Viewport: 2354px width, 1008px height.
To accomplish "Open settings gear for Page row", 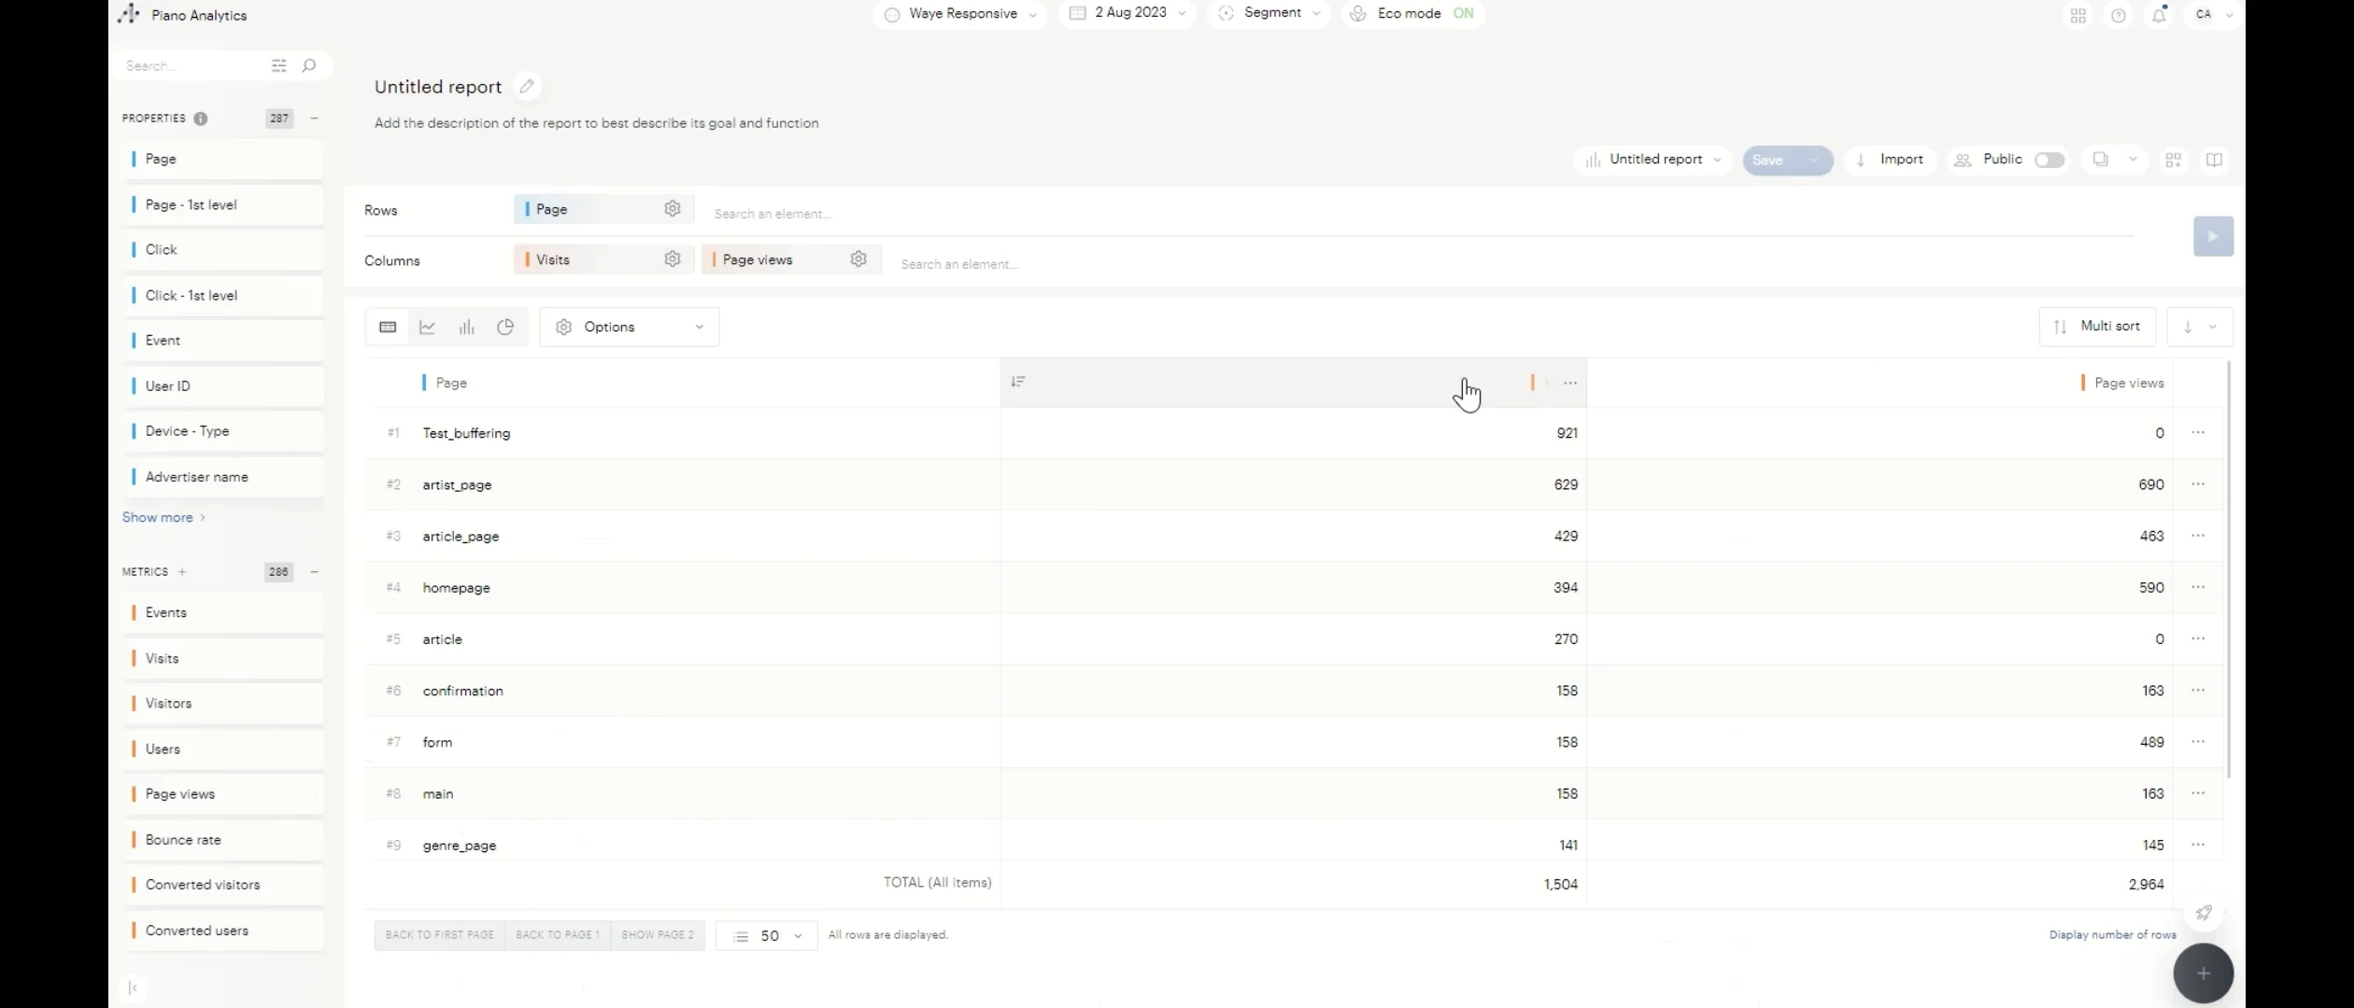I will (x=673, y=209).
